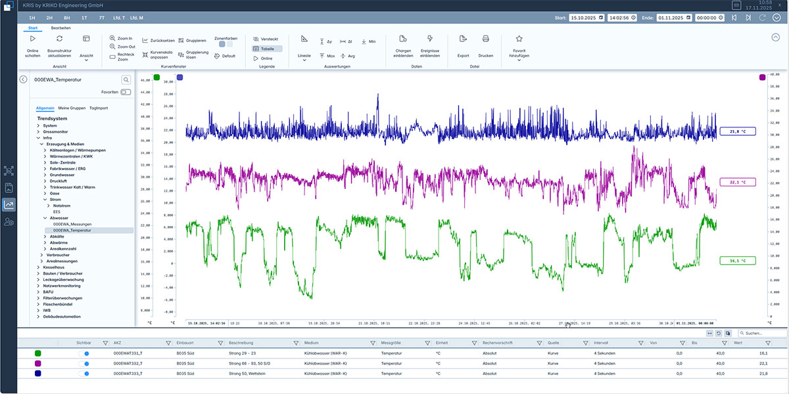The image size is (789, 394).
Task: Toggle visibility of curve 000EWAT333_T
Action: (x=84, y=374)
